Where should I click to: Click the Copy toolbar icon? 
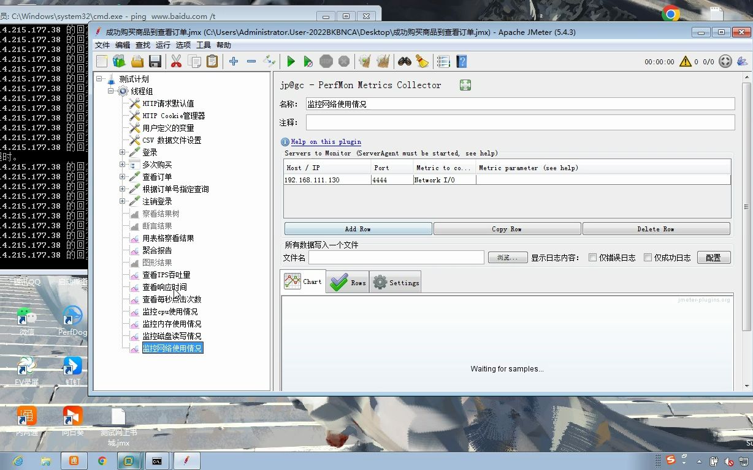tap(194, 61)
